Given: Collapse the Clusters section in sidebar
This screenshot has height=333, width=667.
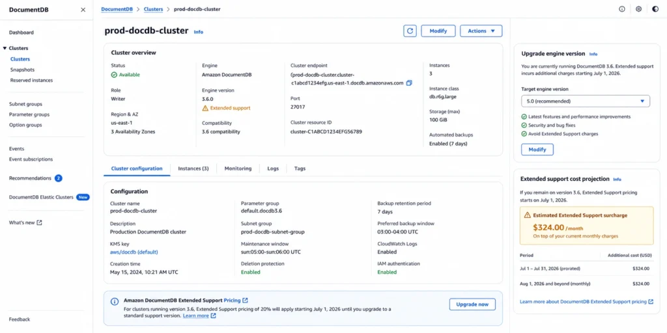Looking at the screenshot, I should tap(5, 48).
